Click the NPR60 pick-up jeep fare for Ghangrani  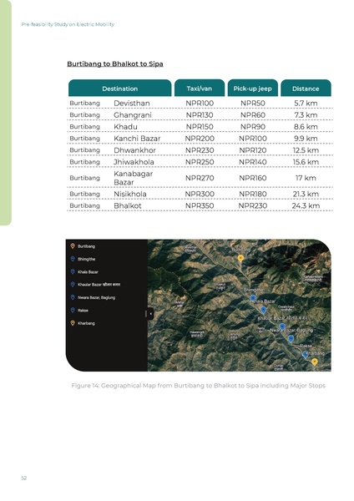pos(253,115)
